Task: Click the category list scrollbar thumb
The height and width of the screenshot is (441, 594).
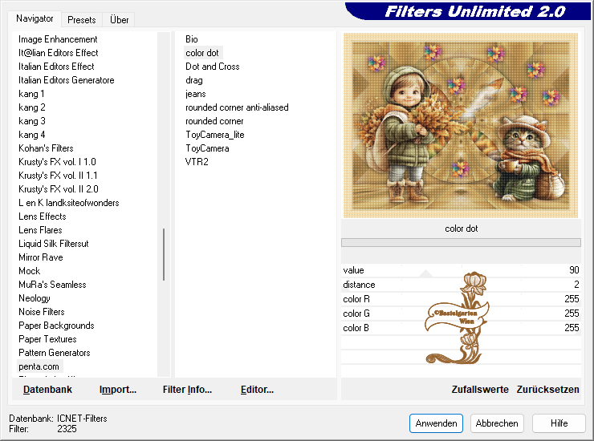Action: tap(164, 254)
